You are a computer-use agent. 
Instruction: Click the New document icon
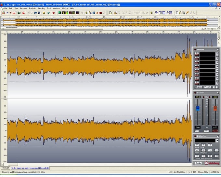(110, 13)
